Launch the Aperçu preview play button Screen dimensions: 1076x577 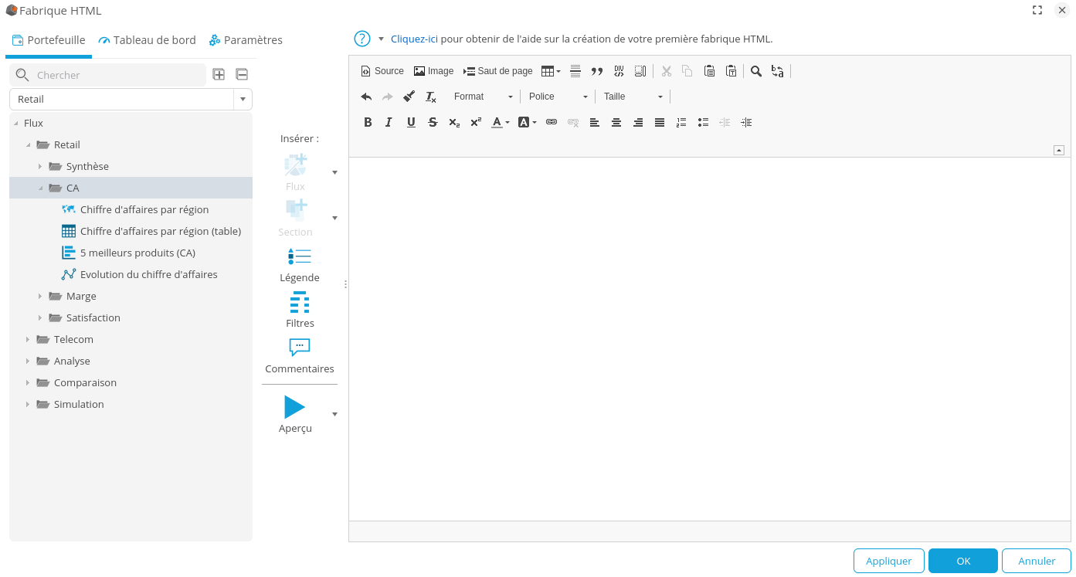[294, 407]
